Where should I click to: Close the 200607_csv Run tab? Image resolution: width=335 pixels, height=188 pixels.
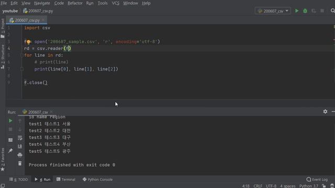(51, 112)
